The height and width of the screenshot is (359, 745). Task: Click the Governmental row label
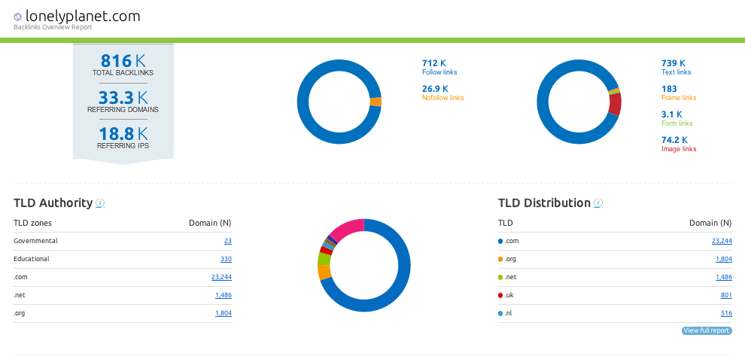tap(35, 241)
